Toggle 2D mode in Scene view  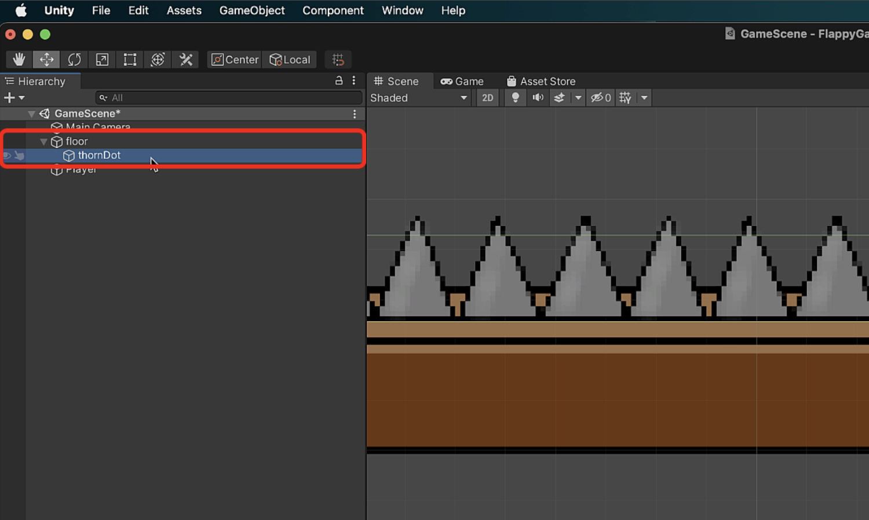pyautogui.click(x=488, y=97)
